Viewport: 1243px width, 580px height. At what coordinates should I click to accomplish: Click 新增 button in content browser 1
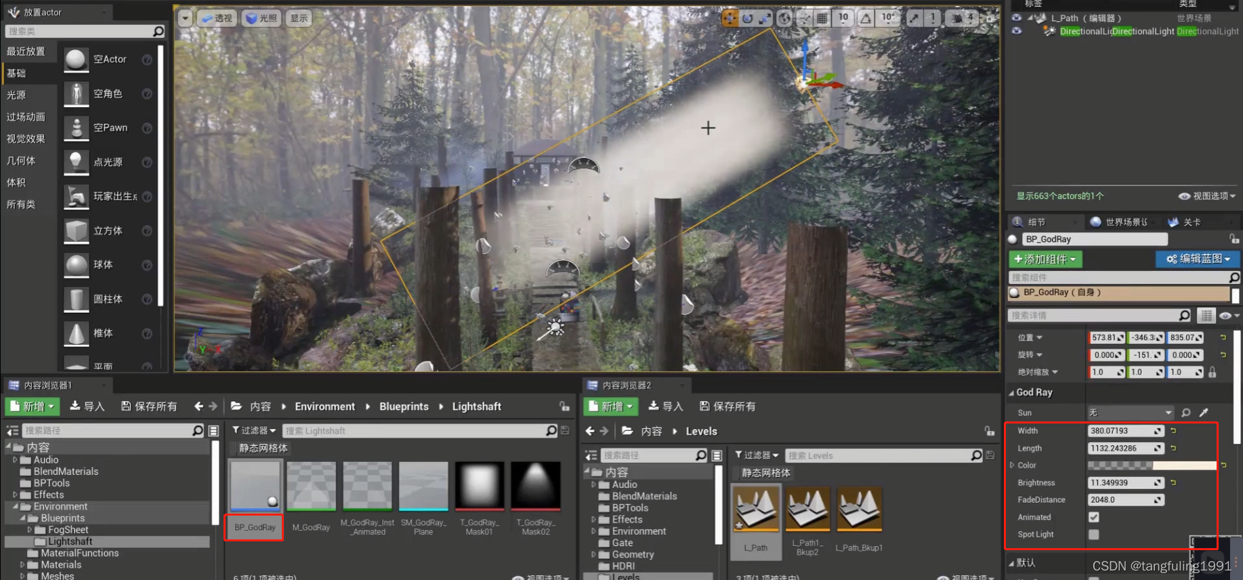click(33, 407)
